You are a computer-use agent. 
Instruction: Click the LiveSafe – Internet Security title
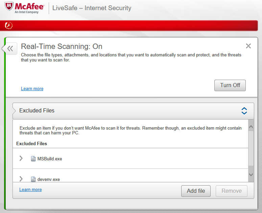coord(92,8)
